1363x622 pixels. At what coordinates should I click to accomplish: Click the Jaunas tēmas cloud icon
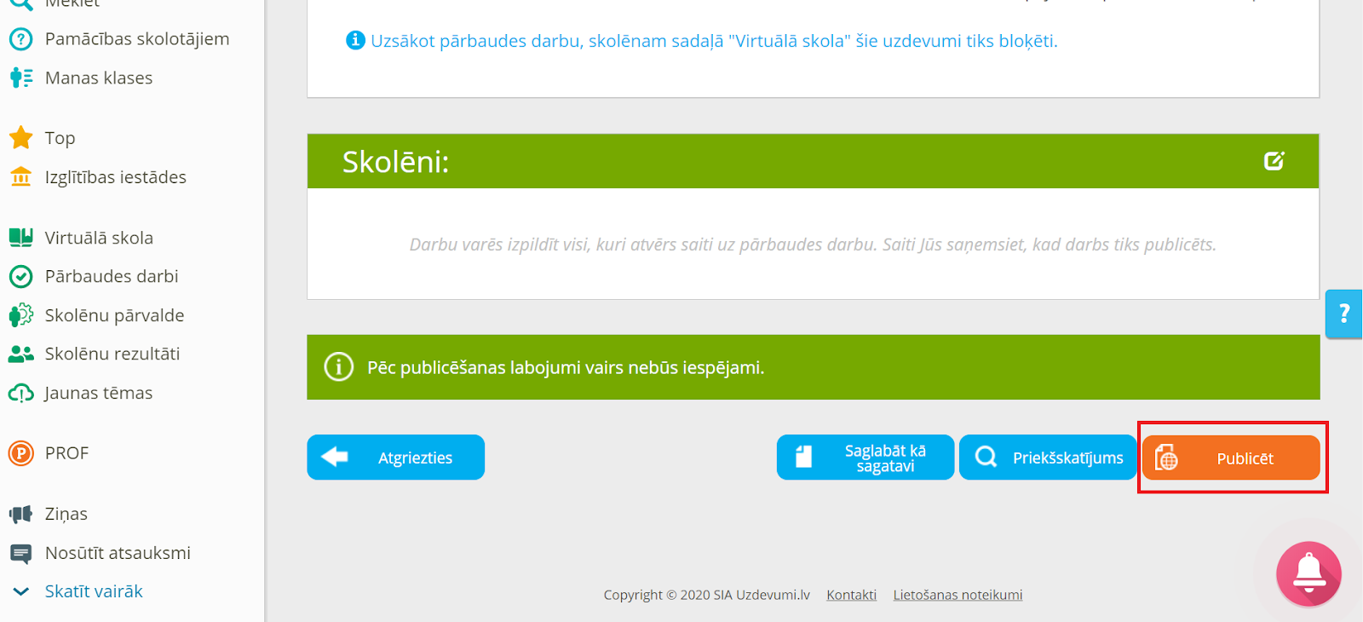[x=20, y=393]
